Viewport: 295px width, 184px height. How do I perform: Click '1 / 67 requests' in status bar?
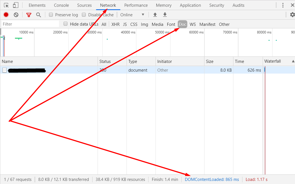18,180
